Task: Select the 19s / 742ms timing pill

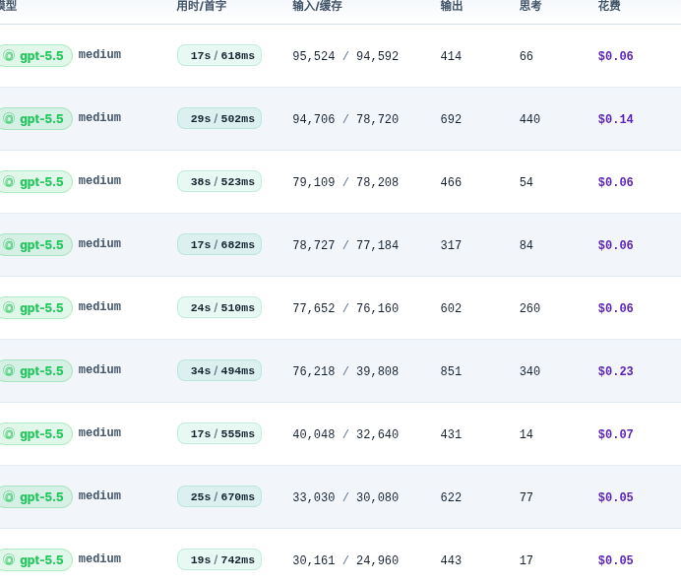Action: 219,559
